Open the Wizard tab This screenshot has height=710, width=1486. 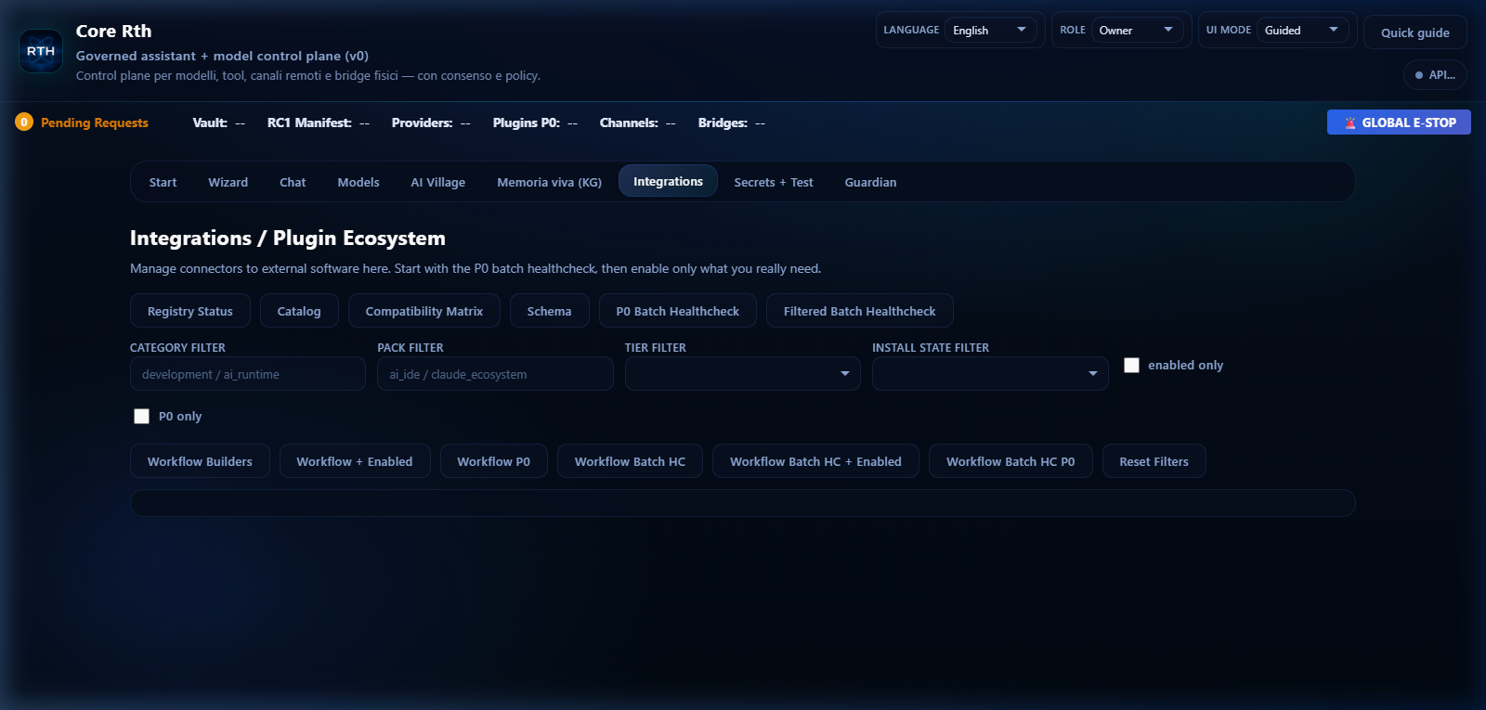(228, 182)
